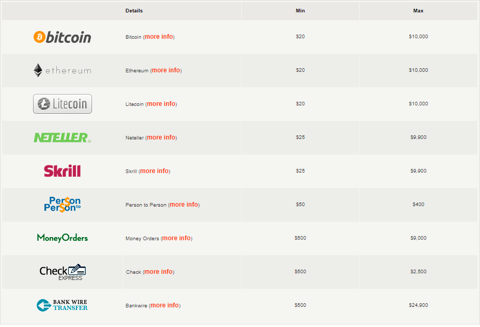The image size is (480, 327).
Task: Click the Max column header
Action: pyautogui.click(x=418, y=11)
